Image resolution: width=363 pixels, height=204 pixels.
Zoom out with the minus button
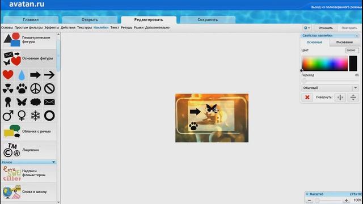click(310, 200)
